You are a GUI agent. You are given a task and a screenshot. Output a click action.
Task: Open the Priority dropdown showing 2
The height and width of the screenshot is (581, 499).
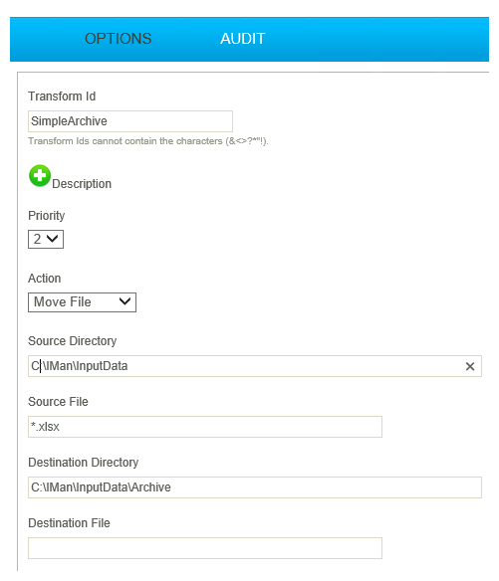pos(46,240)
